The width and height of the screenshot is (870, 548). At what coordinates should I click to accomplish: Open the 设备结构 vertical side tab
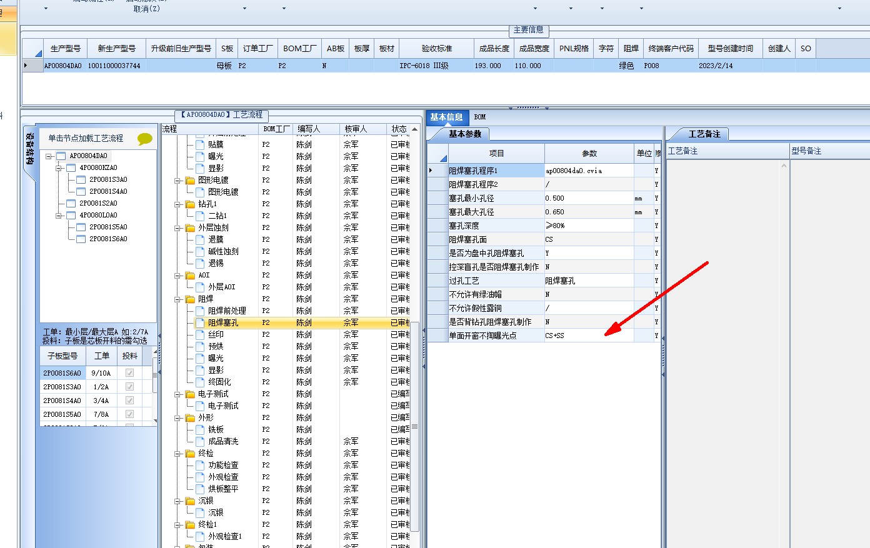[x=29, y=149]
